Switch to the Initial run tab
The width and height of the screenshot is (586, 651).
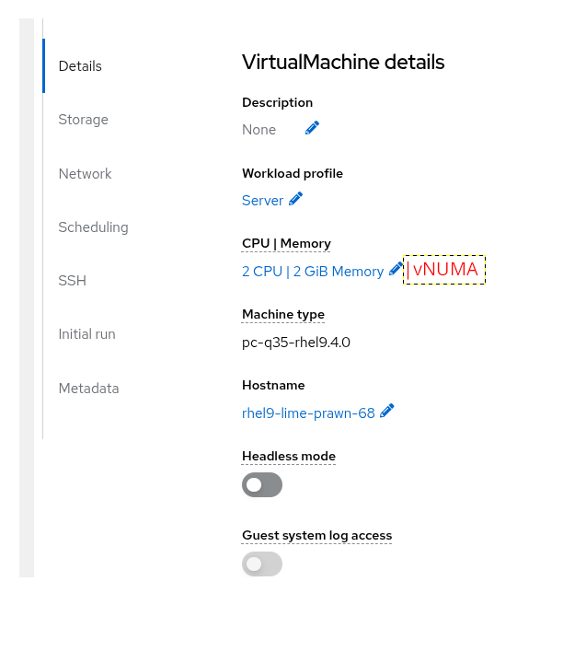(86, 334)
